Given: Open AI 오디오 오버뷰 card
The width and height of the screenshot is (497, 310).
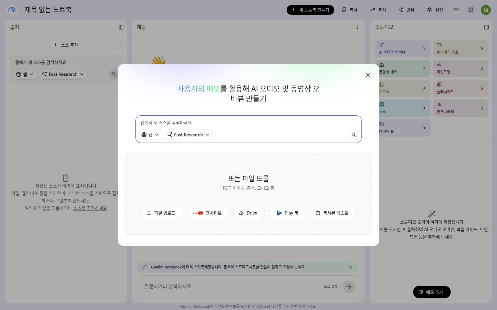Looking at the screenshot, I should 403,49.
